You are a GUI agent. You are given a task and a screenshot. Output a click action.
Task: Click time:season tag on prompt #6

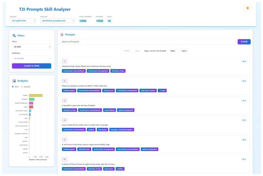click(109, 169)
